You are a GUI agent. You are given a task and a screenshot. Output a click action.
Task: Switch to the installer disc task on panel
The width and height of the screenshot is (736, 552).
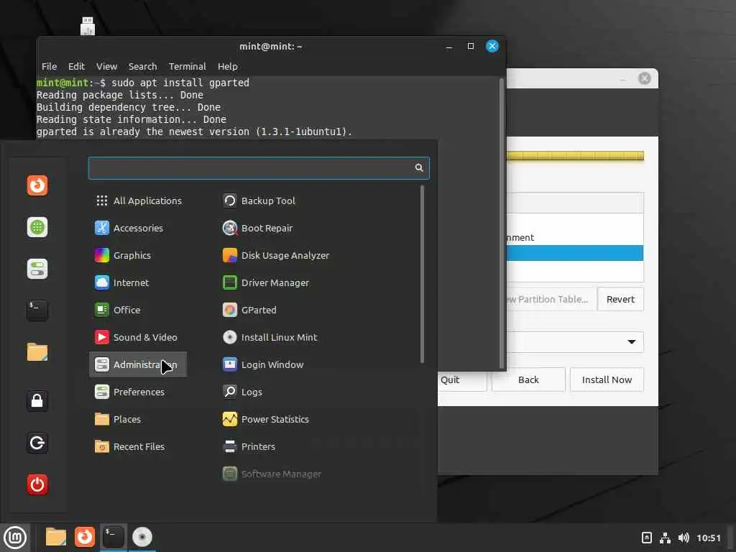pyautogui.click(x=142, y=537)
